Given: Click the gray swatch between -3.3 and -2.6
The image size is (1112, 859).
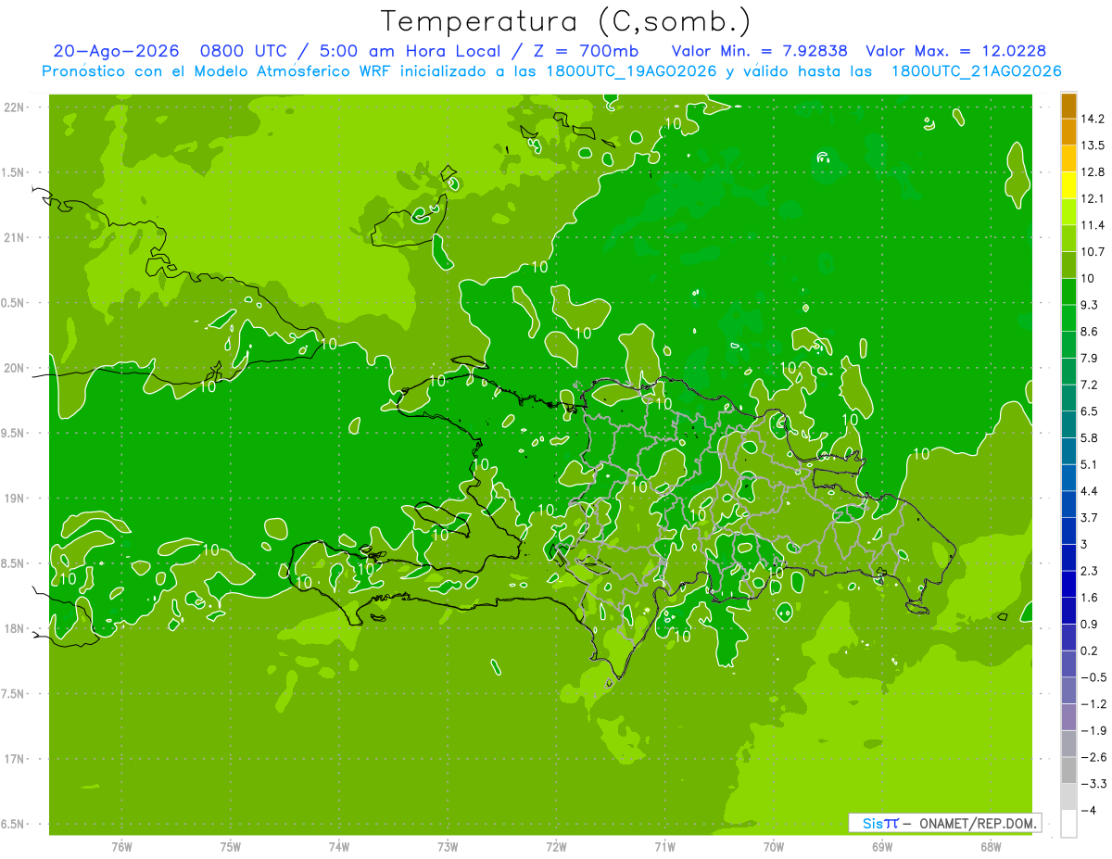Looking at the screenshot, I should point(1068,770).
